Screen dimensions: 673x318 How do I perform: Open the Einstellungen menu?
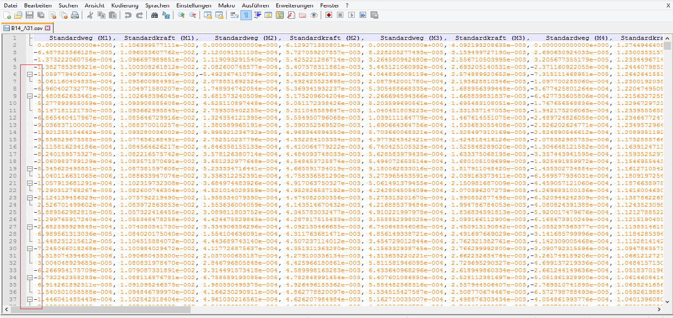click(194, 5)
